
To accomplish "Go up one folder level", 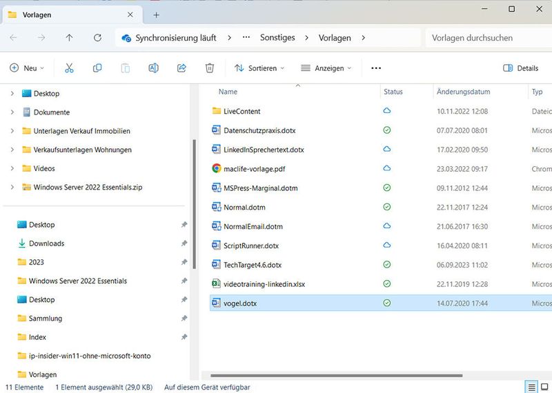I will [69, 38].
